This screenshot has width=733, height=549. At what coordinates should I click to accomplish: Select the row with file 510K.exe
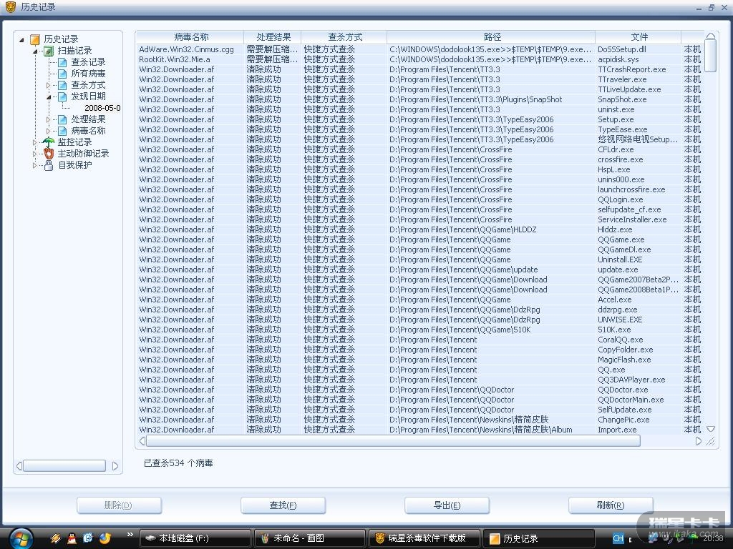419,330
